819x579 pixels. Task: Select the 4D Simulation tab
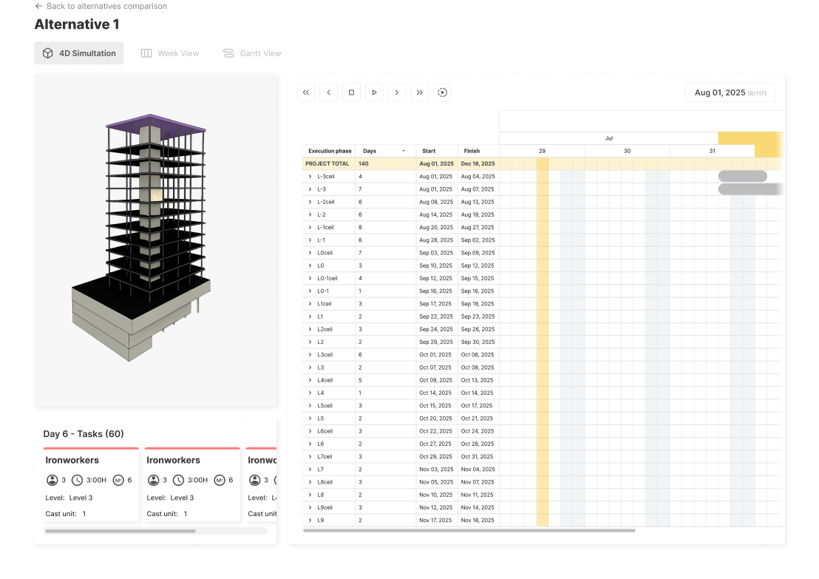point(79,53)
